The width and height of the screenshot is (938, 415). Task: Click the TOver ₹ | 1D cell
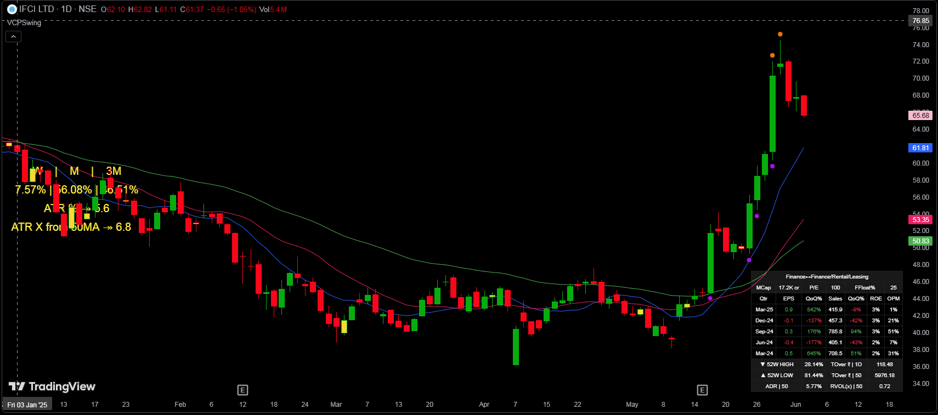point(846,365)
